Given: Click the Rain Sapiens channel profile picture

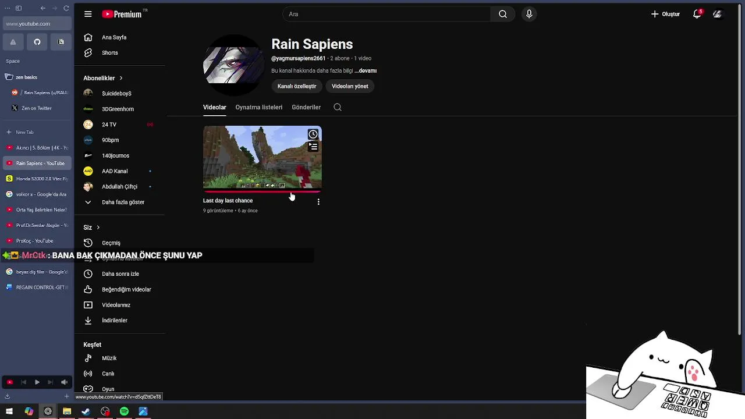Looking at the screenshot, I should coord(233,65).
